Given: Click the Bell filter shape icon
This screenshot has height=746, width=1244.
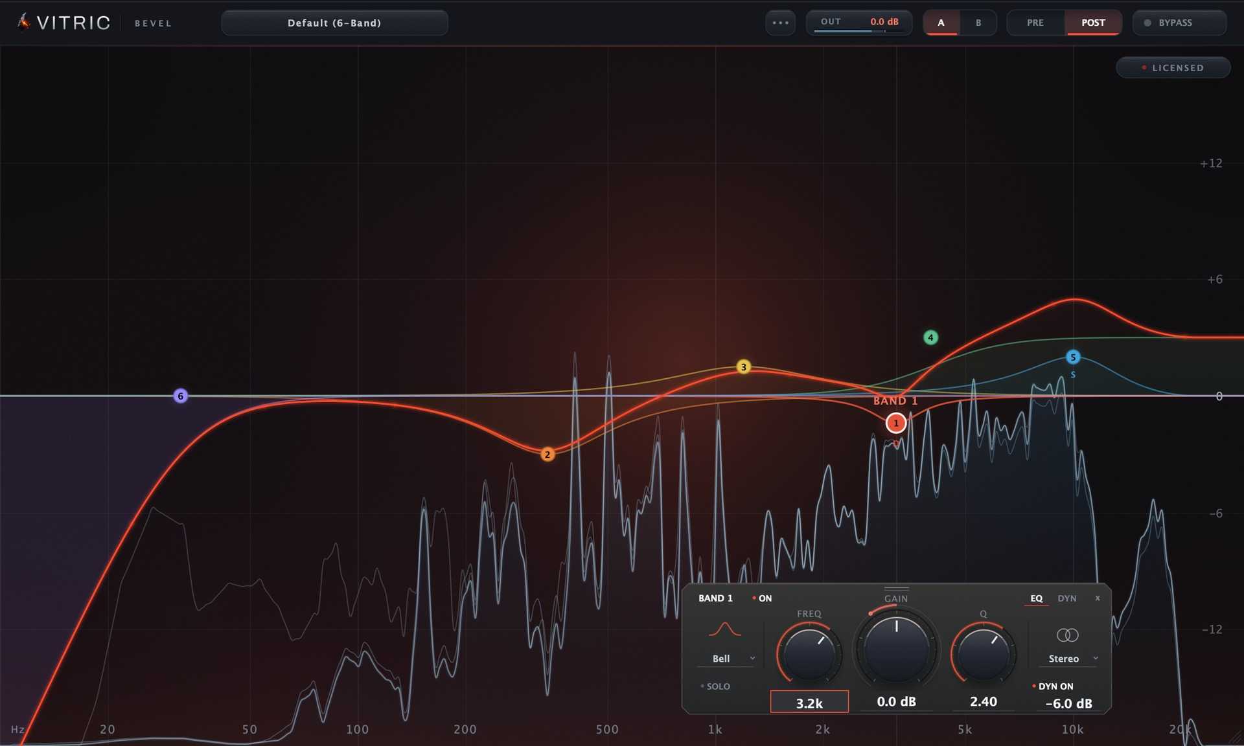Looking at the screenshot, I should point(725,629).
